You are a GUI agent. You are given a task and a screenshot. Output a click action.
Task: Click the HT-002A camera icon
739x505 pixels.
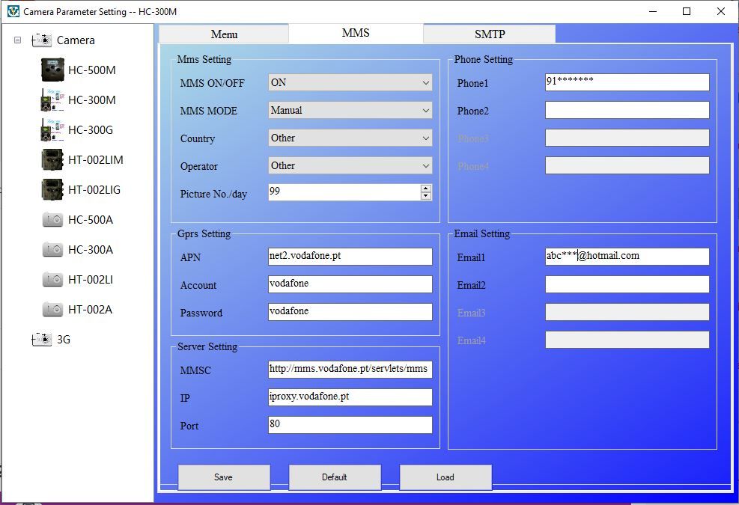click(52, 310)
